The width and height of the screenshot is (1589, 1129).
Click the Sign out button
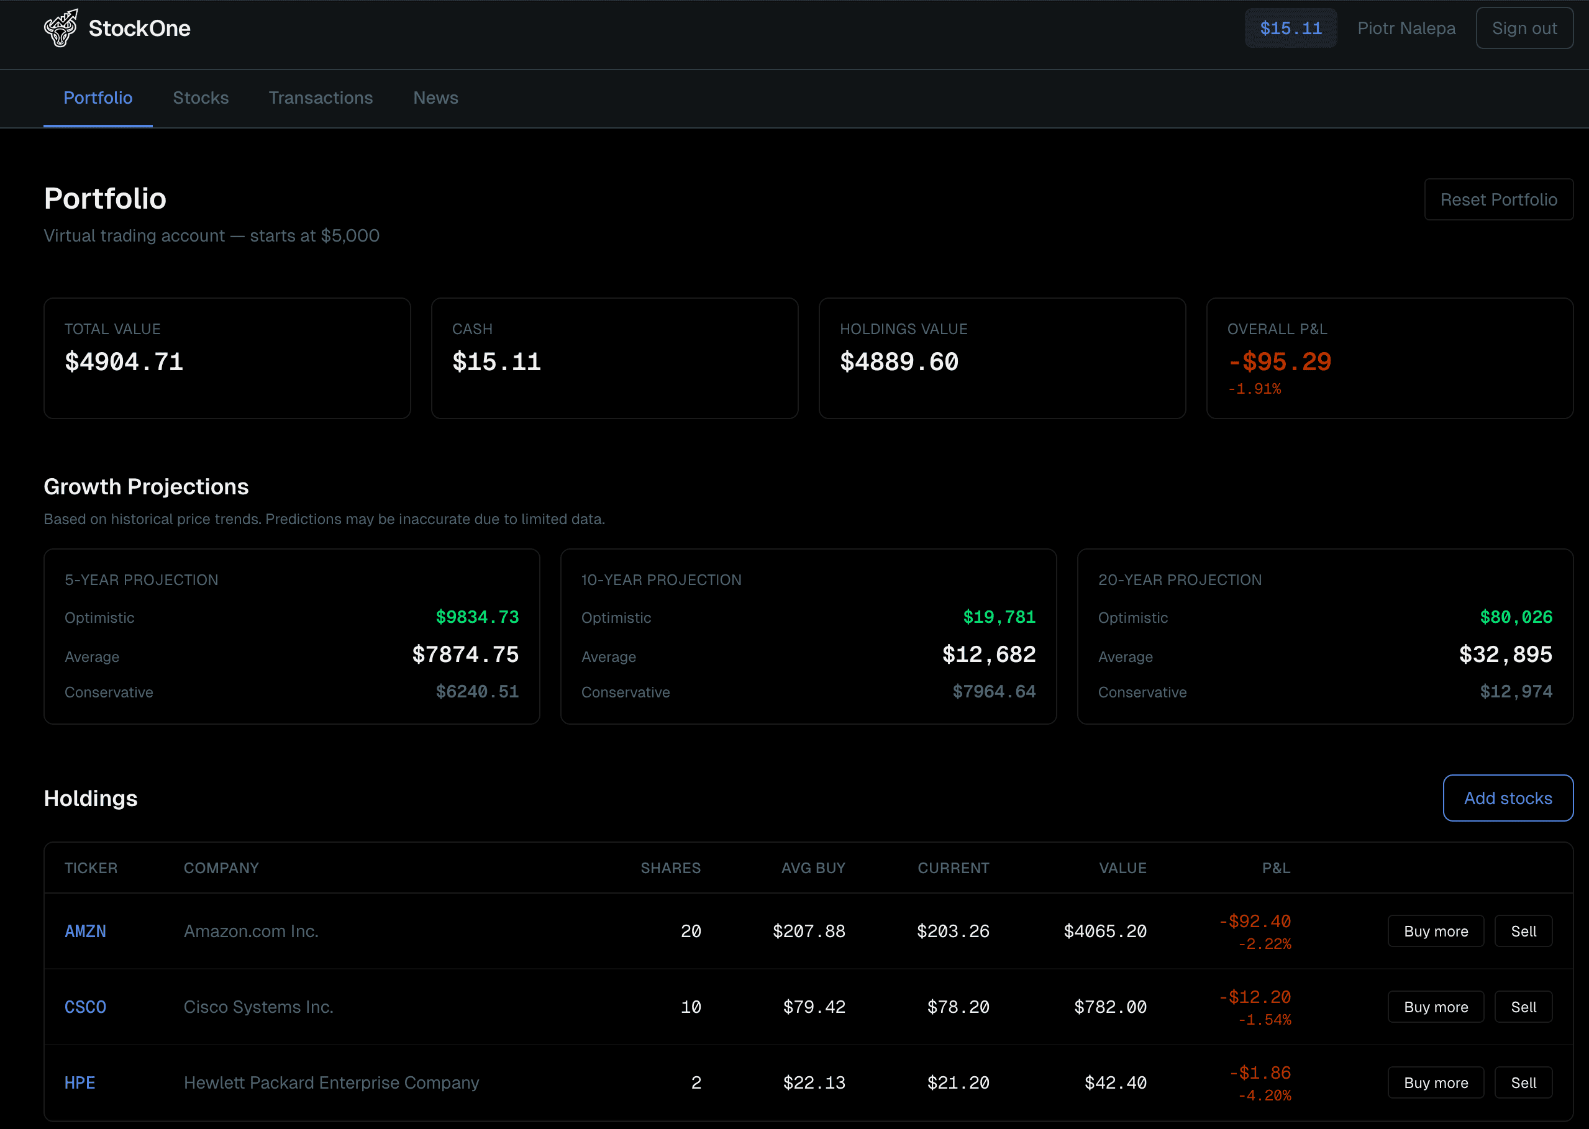1524,28
